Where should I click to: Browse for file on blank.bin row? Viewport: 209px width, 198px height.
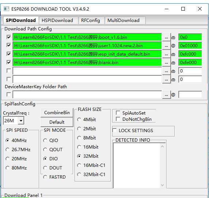(166, 63)
